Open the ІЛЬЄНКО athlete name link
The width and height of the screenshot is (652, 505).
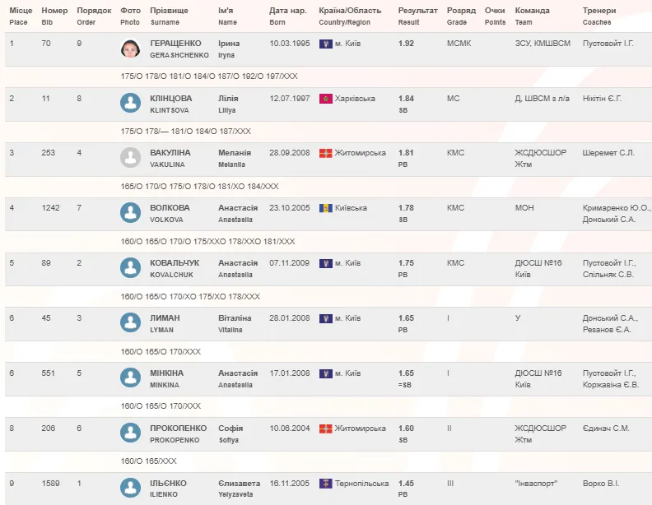[168, 483]
